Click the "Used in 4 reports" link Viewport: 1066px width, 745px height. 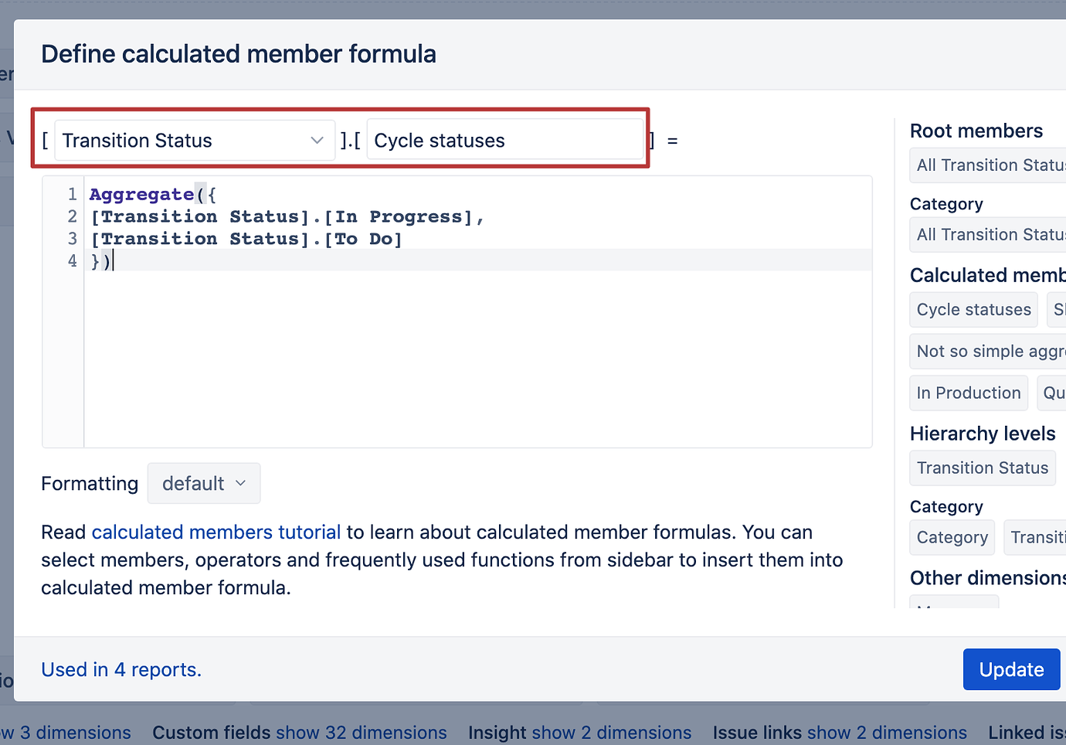click(121, 669)
